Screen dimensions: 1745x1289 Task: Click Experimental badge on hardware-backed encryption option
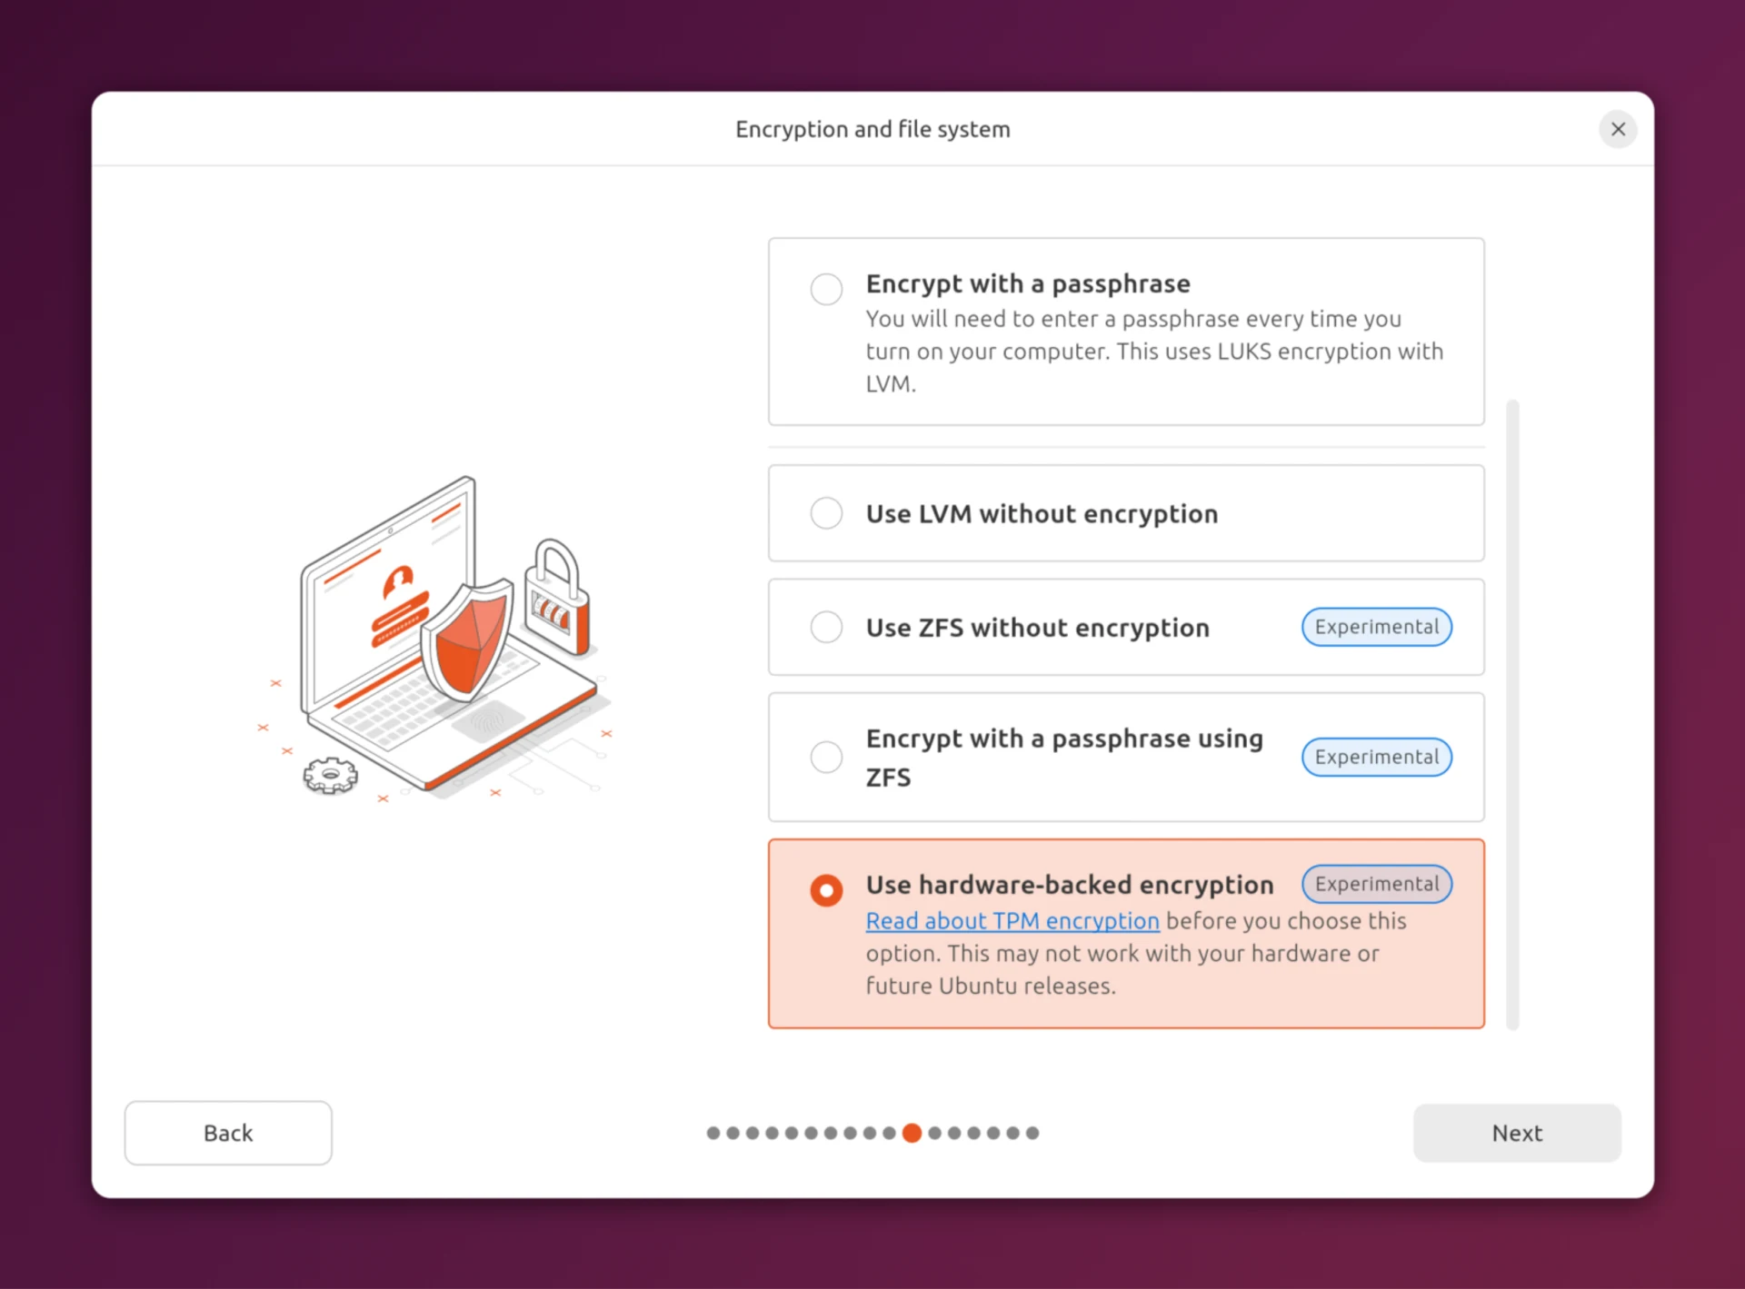[1376, 884]
